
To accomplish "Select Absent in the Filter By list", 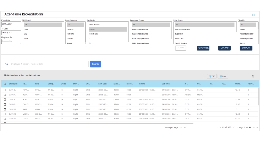I will pos(248,29).
